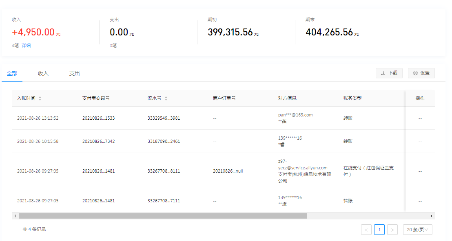This screenshot has width=452, height=241.
Task: Click merchant order number 20210826...null
Action: click(228, 171)
